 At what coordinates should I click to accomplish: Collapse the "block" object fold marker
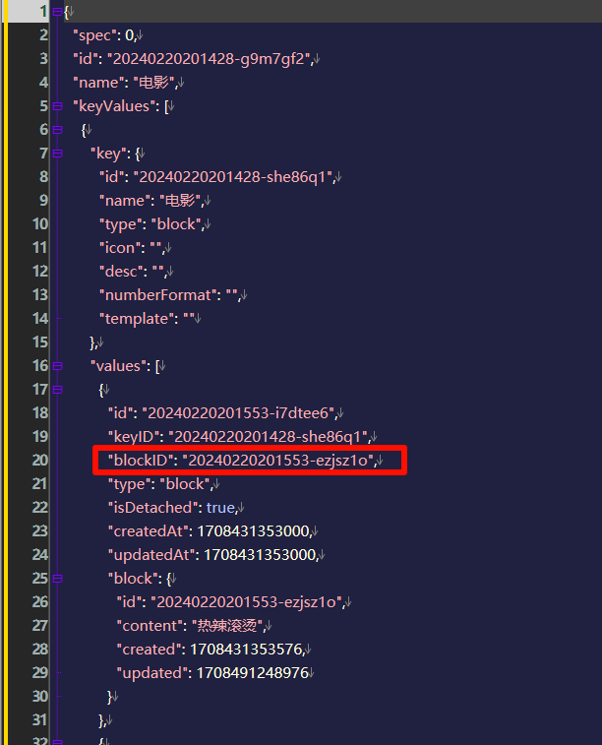pyautogui.click(x=57, y=579)
